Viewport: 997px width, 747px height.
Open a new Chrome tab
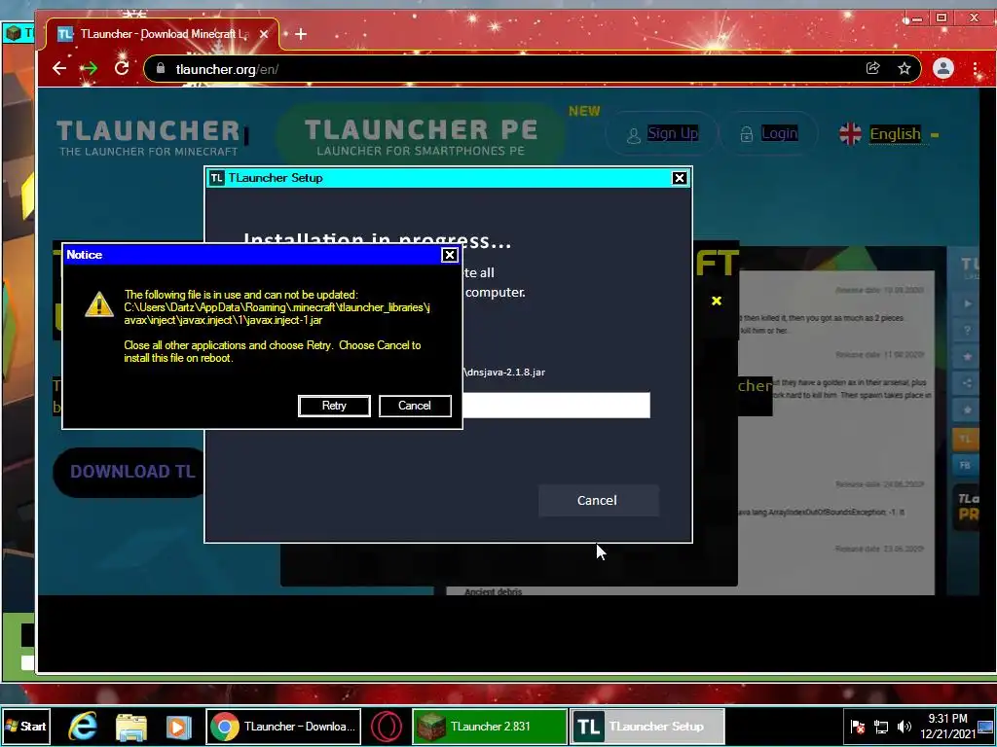click(301, 34)
